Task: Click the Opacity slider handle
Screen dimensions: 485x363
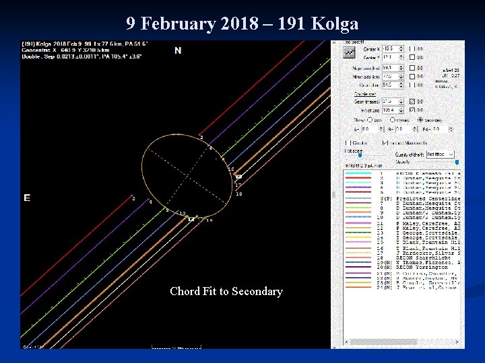Action: 457,162
